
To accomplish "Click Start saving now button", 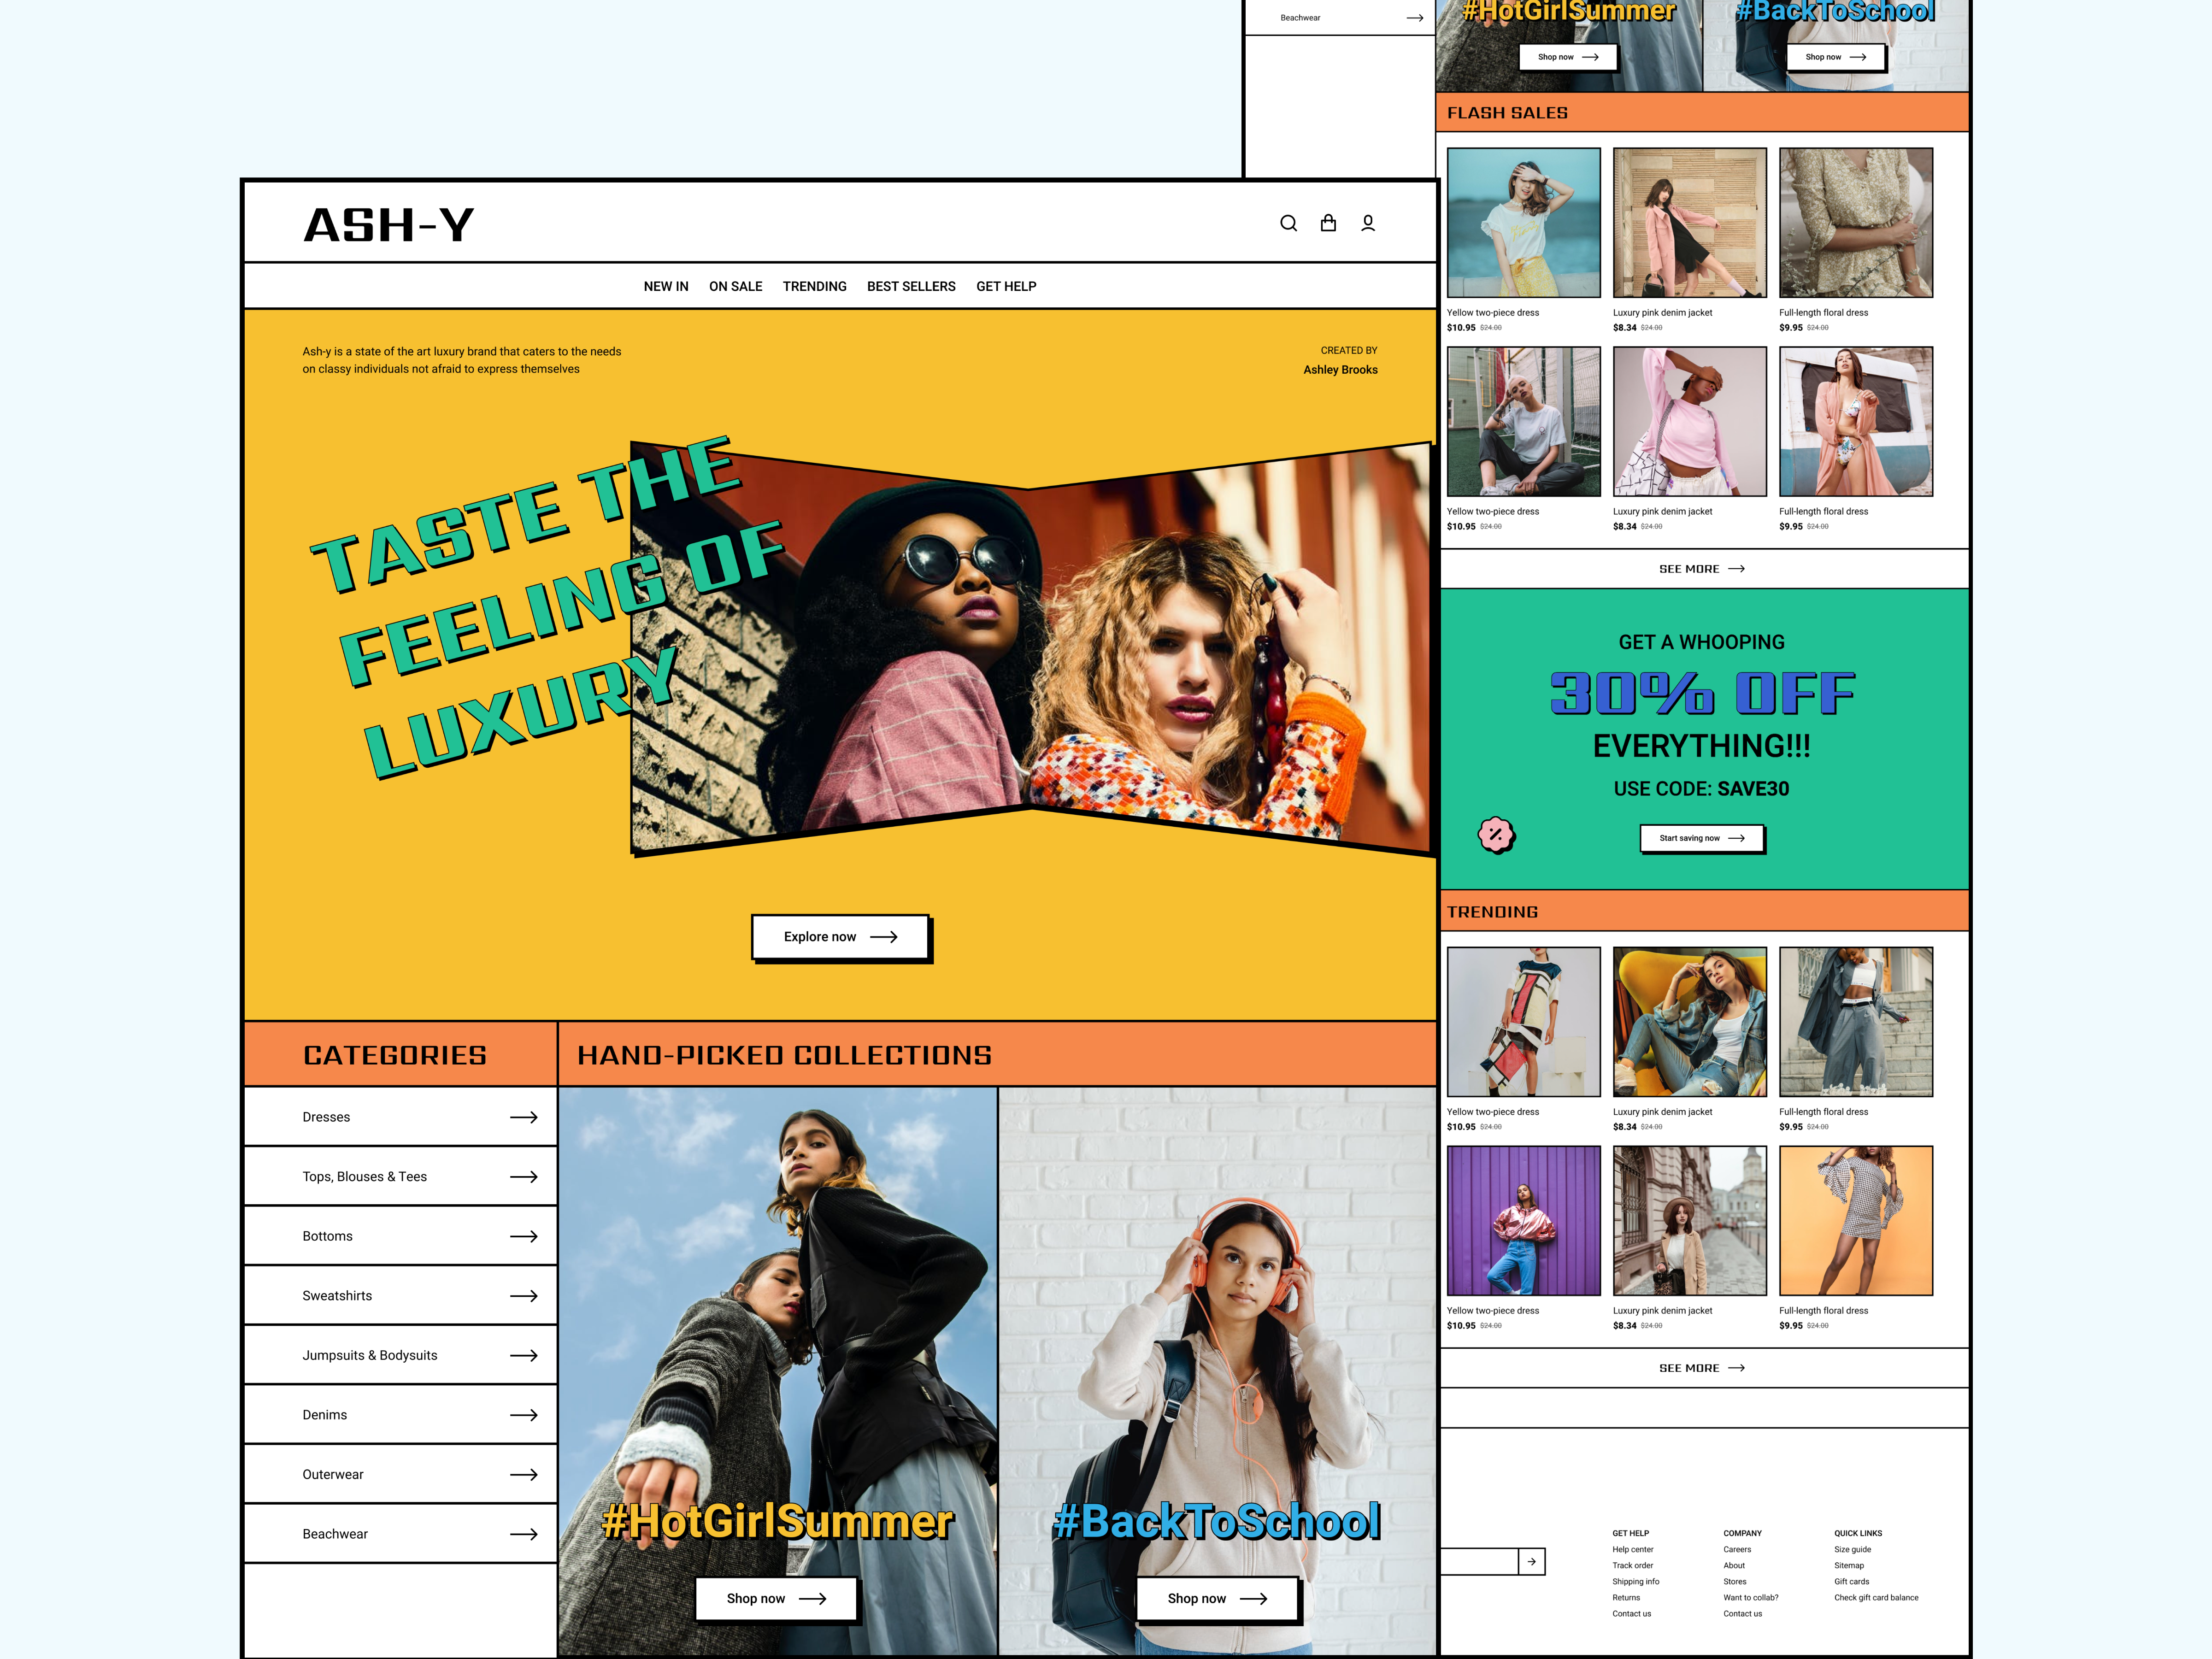I will [x=1701, y=838].
